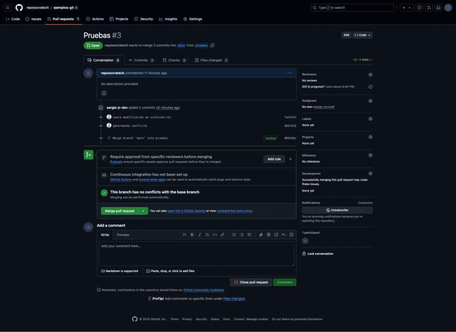Click the Edit pull request title button

click(x=346, y=35)
